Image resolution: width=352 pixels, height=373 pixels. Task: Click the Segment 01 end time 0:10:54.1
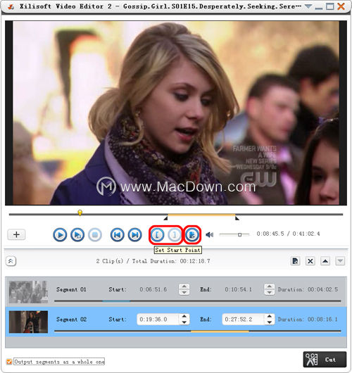239,289
